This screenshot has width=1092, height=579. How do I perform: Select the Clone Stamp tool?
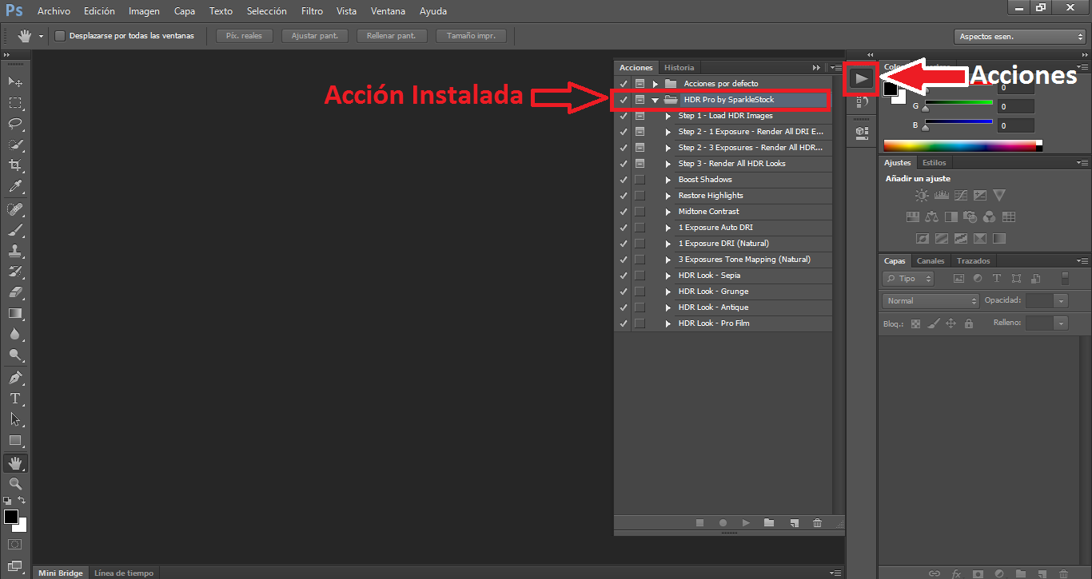click(x=15, y=251)
